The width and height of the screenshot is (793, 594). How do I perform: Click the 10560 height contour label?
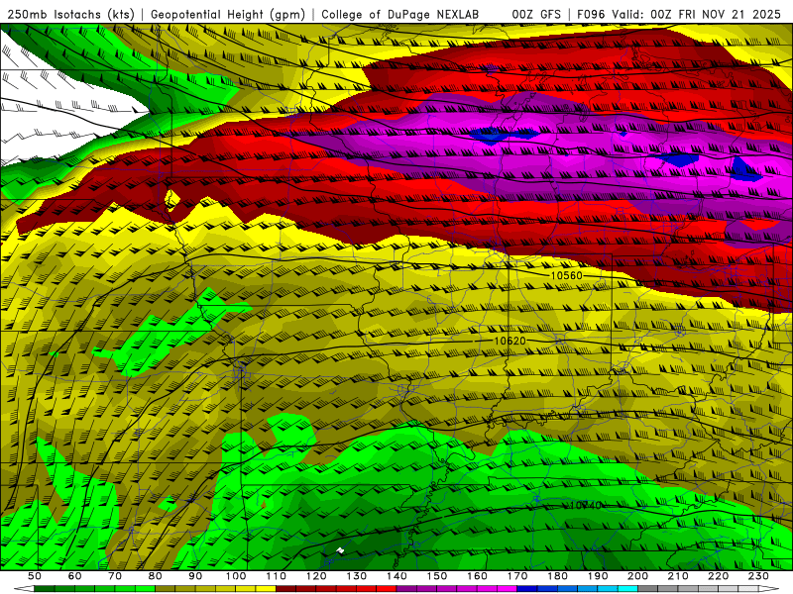566,275
